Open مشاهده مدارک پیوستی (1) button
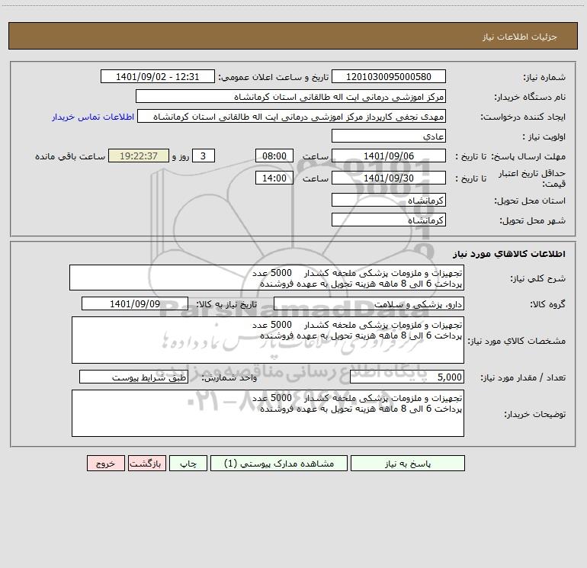 [x=279, y=464]
